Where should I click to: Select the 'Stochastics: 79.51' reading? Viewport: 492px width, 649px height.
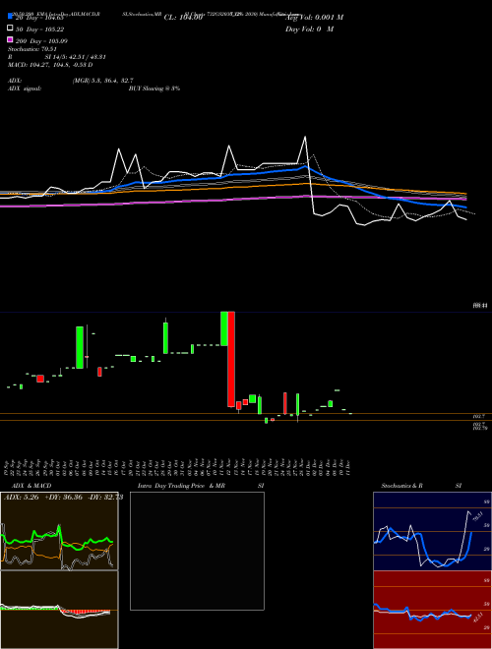31,49
